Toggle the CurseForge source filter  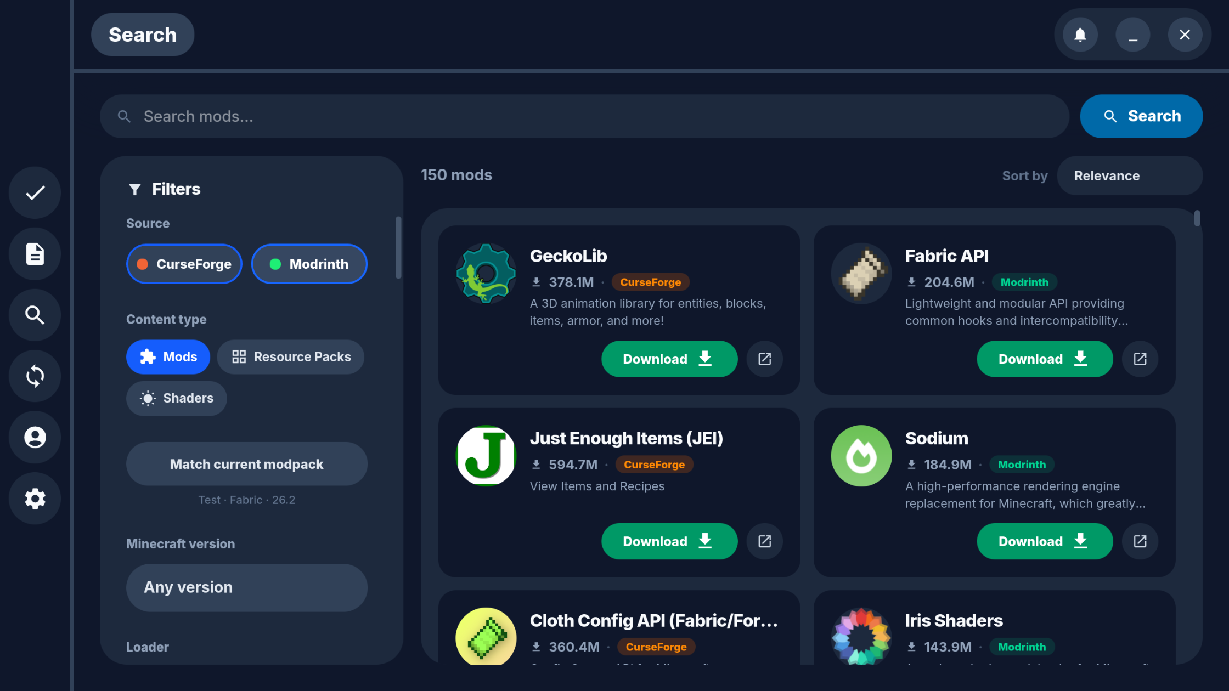[x=184, y=264]
